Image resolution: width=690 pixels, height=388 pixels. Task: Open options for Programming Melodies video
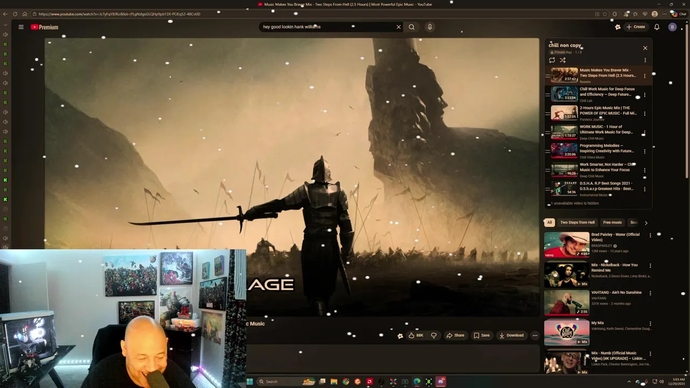click(645, 151)
